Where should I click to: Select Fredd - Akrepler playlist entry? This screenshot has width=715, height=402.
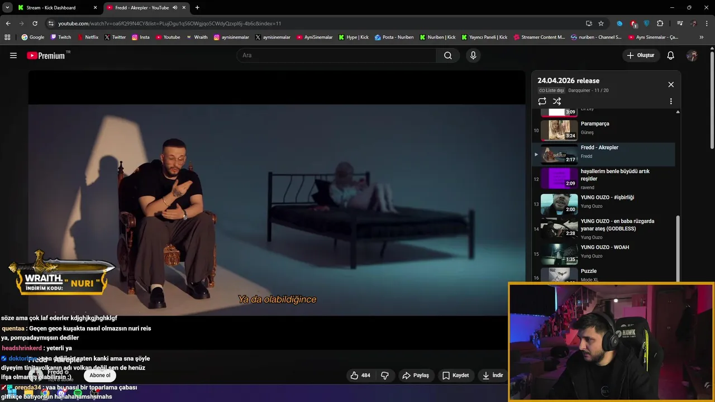click(x=603, y=154)
